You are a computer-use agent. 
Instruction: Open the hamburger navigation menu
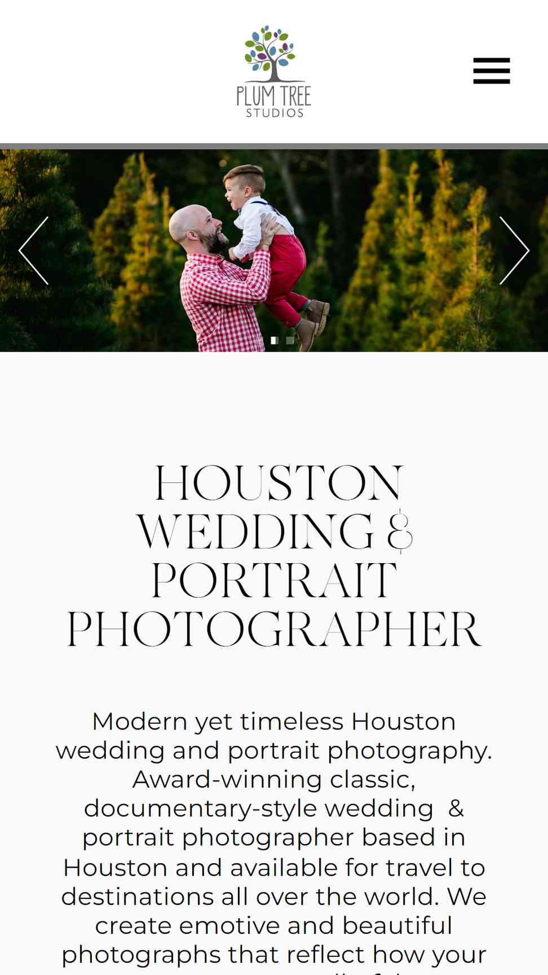coord(492,71)
